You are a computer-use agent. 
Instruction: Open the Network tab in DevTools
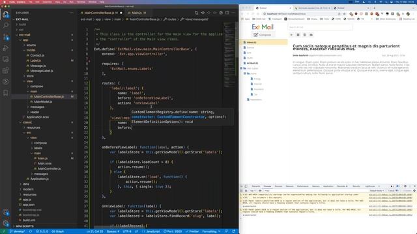(x=289, y=187)
